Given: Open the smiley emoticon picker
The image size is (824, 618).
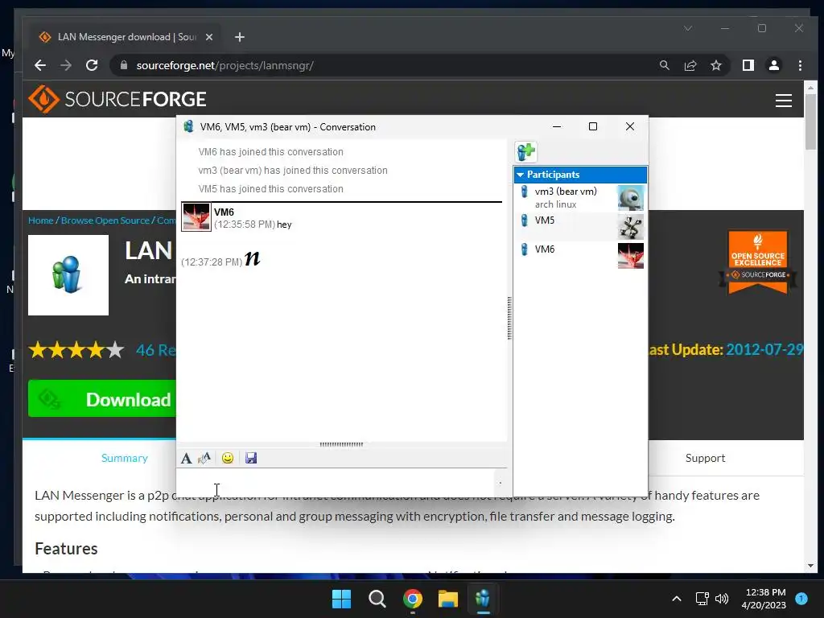Looking at the screenshot, I should click(x=228, y=458).
